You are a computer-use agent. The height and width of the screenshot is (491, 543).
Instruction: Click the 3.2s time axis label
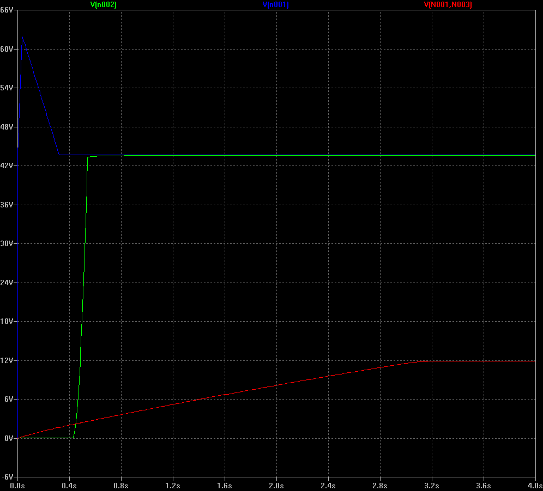point(432,486)
